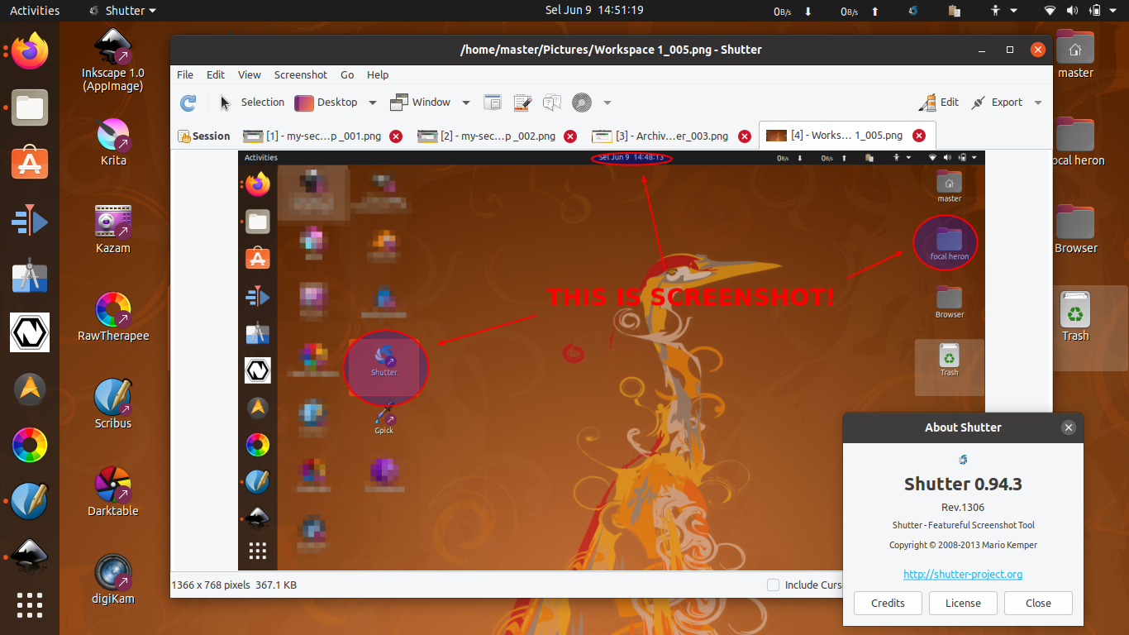This screenshot has width=1129, height=635.
Task: Select the master home folder on desktop
Action: pos(1075,55)
